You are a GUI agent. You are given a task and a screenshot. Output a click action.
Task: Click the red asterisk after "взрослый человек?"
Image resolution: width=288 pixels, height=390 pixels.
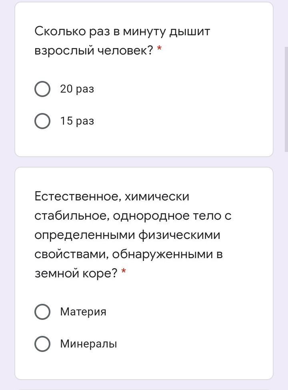159,48
